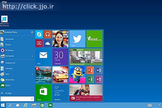162x108 pixels.
Task: Open Task View on the taskbar
Action: 18,105
